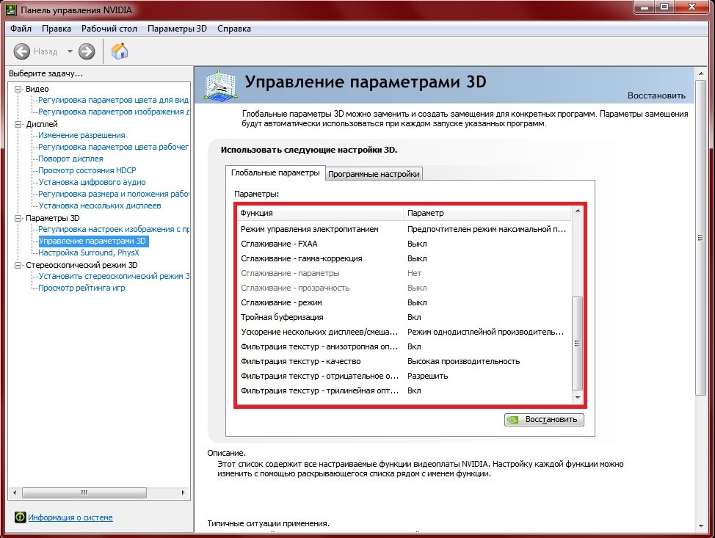Select Регулировка параметров цвета рабочего стола item
Image resolution: width=715 pixels, height=538 pixels.
(113, 147)
